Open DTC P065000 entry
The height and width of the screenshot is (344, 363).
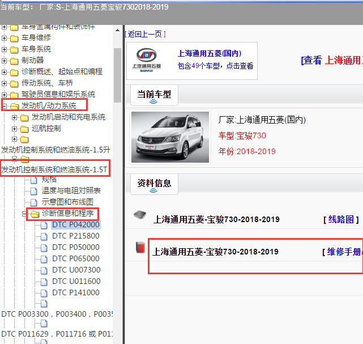click(x=76, y=259)
